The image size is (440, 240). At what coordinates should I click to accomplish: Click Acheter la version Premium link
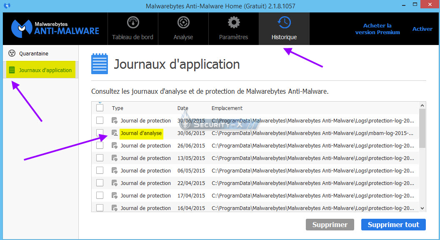377,29
